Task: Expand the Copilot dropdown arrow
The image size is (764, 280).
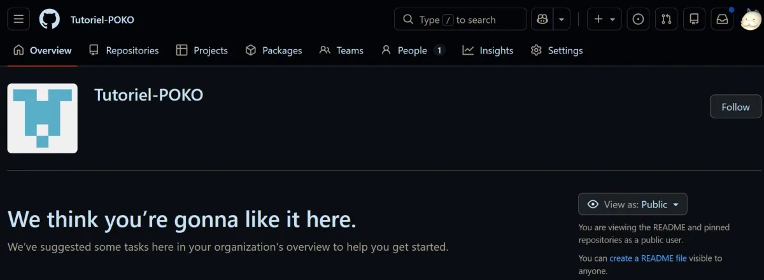Action: [562, 19]
